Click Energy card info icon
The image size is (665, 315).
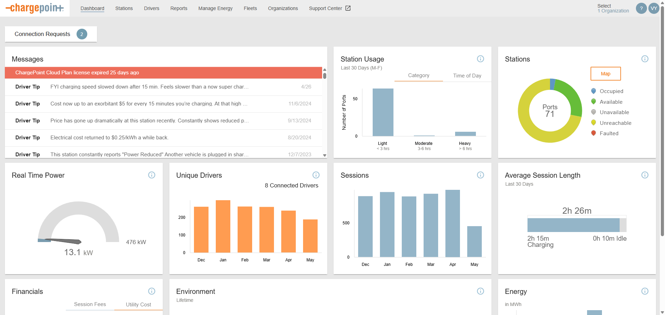coord(645,291)
